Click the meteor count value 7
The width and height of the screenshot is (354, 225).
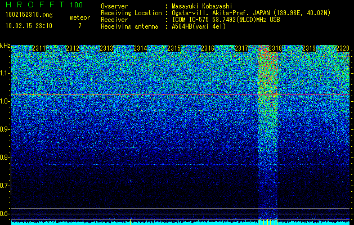(80, 26)
